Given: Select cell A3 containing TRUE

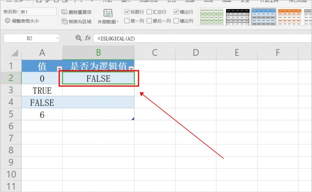Looking at the screenshot, I should pos(42,90).
